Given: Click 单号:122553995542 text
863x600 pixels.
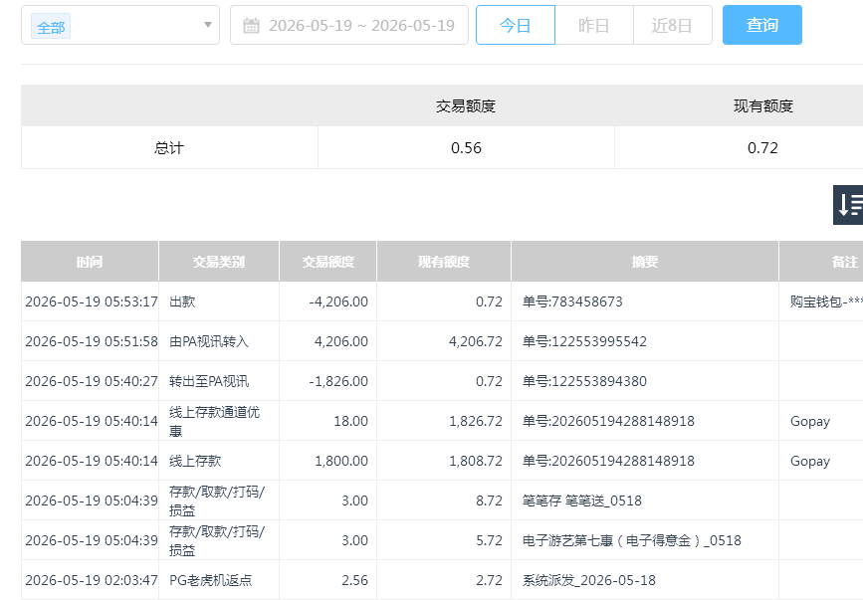Looking at the screenshot, I should pos(584,341).
